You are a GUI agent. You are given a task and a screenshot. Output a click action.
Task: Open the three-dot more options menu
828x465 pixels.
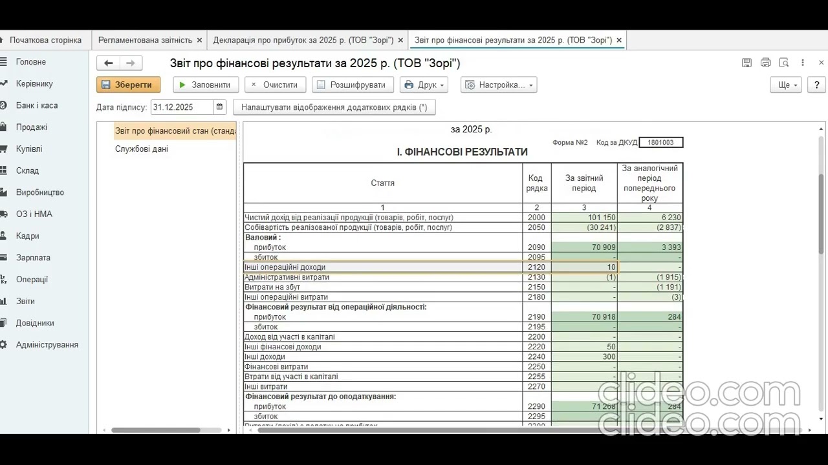click(803, 63)
